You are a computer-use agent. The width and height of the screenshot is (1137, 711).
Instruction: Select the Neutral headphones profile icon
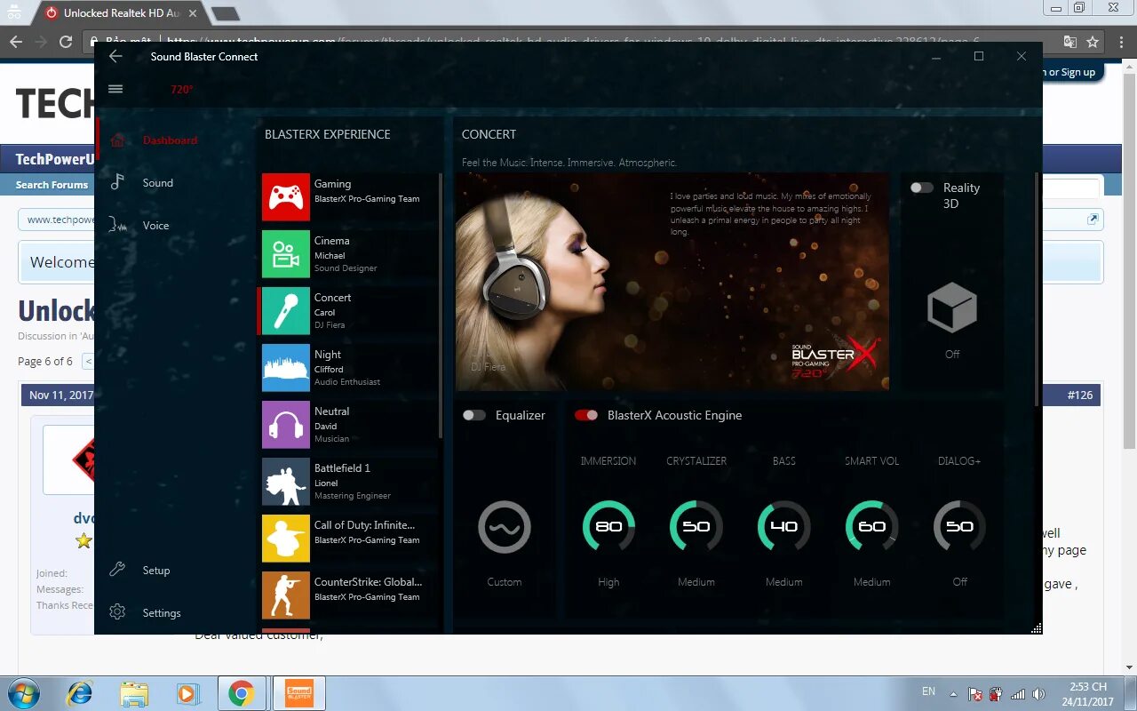click(286, 425)
